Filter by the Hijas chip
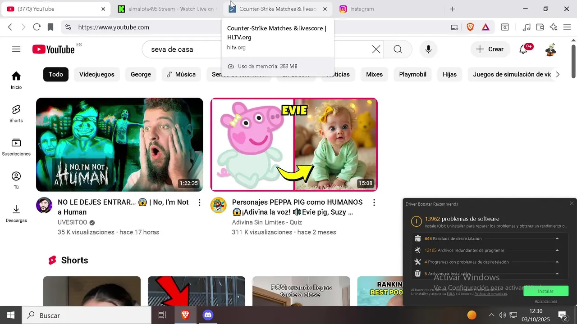The image size is (577, 324). pyautogui.click(x=449, y=74)
